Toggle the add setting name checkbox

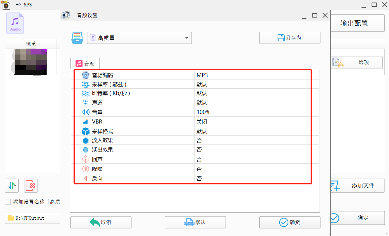click(x=8, y=202)
